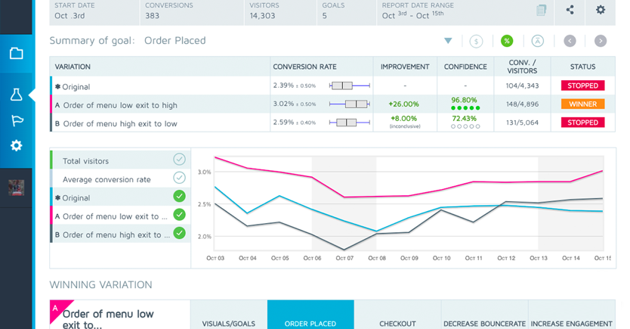The height and width of the screenshot is (329, 630).
Task: Switch to the Checkout tab
Action: [x=397, y=323]
